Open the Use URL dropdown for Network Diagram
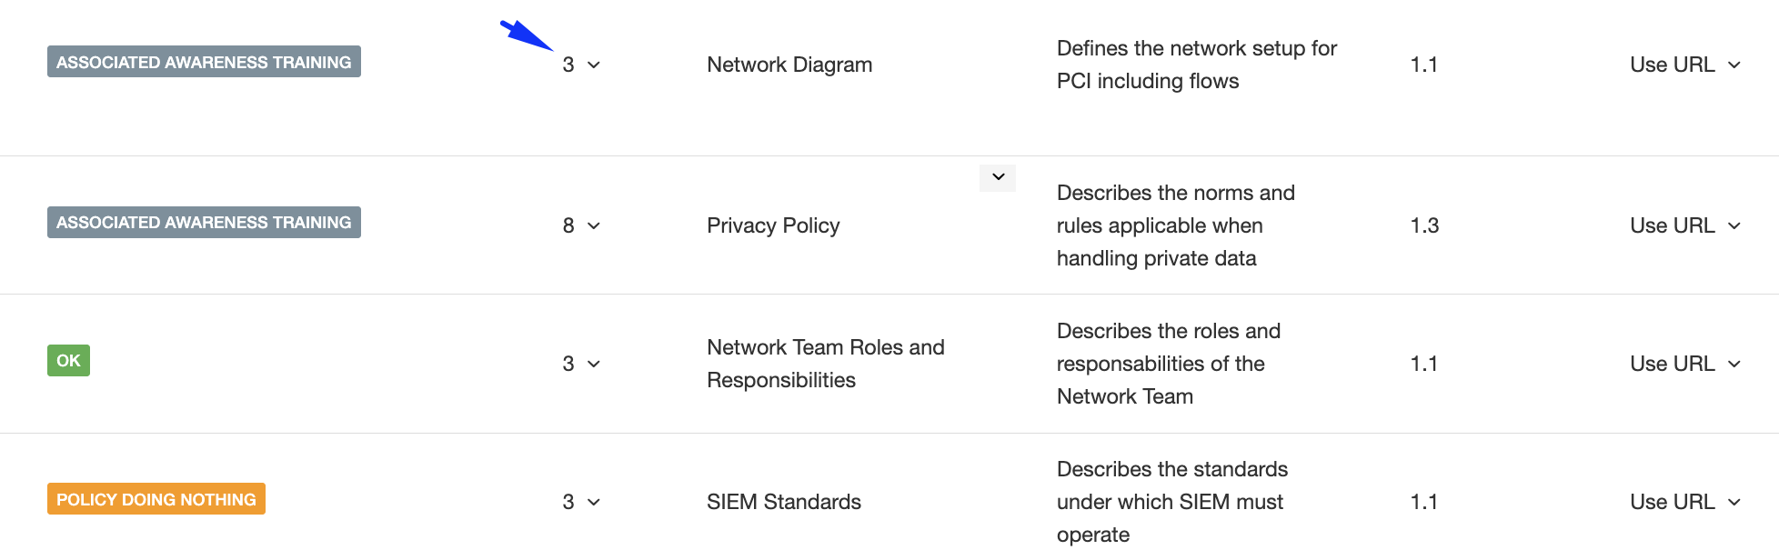Image resolution: width=1779 pixels, height=560 pixels. click(1684, 65)
